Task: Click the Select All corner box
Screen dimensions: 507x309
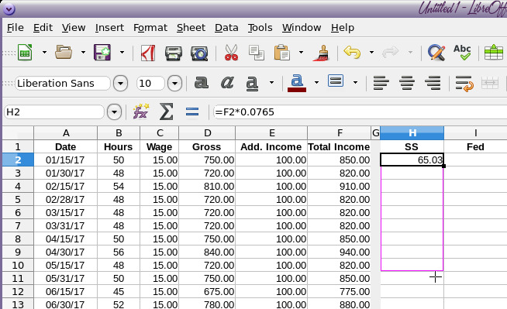Action: click(x=18, y=132)
